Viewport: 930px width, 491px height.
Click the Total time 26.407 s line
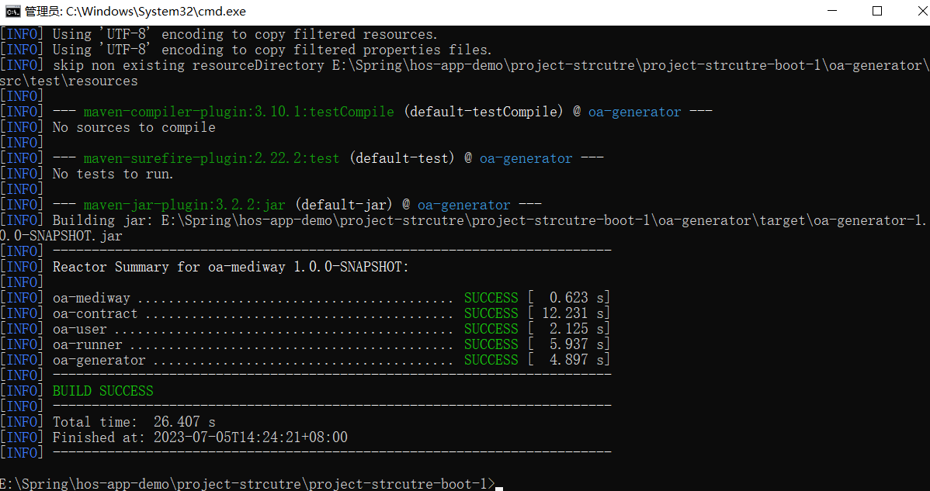pyautogui.click(x=134, y=422)
